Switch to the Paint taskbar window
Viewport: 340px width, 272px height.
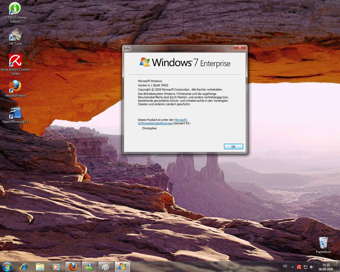pyautogui.click(x=106, y=267)
